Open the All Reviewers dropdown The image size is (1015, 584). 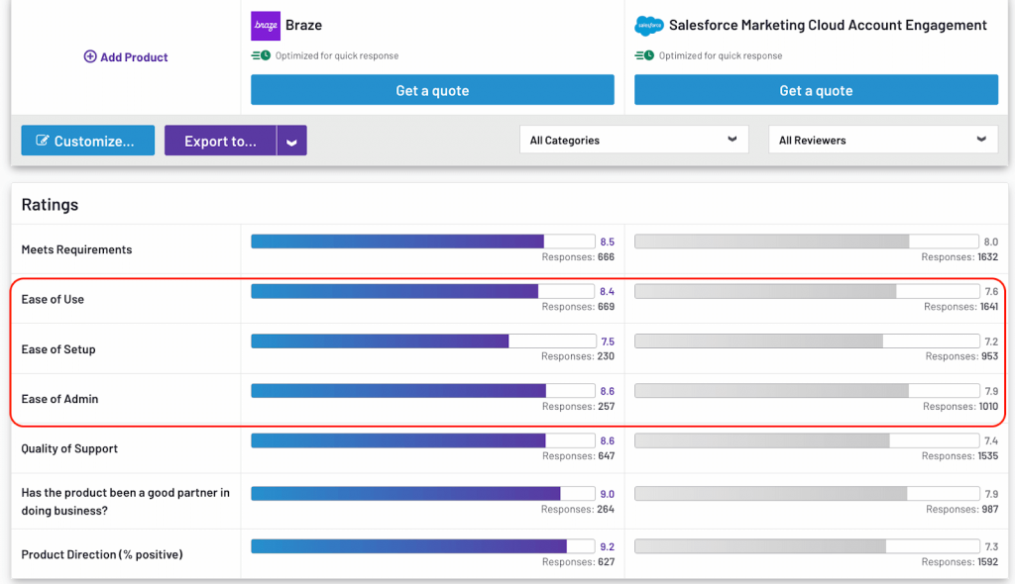tap(882, 140)
